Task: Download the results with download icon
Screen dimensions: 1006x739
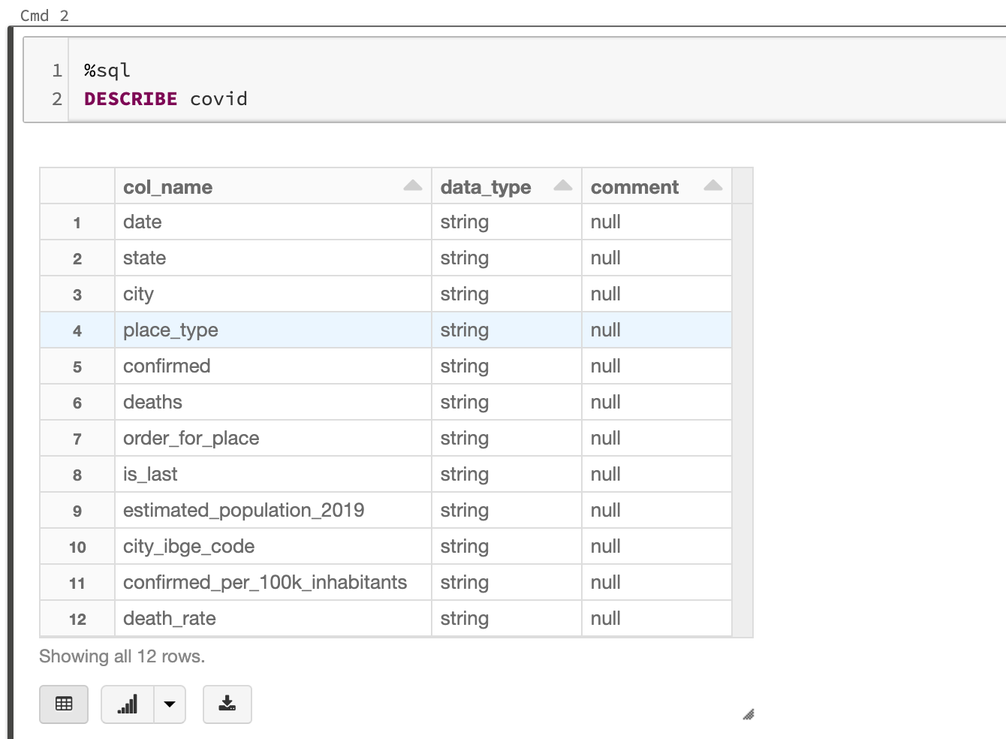Action: [x=227, y=704]
